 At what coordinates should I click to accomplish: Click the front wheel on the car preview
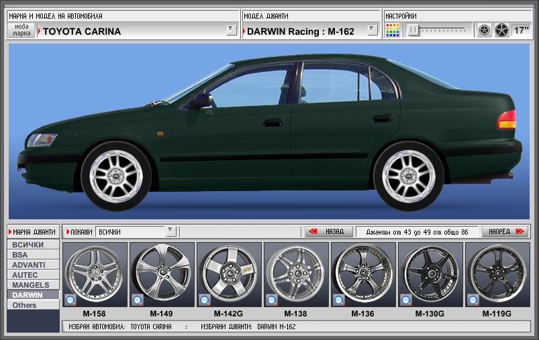[x=116, y=176]
